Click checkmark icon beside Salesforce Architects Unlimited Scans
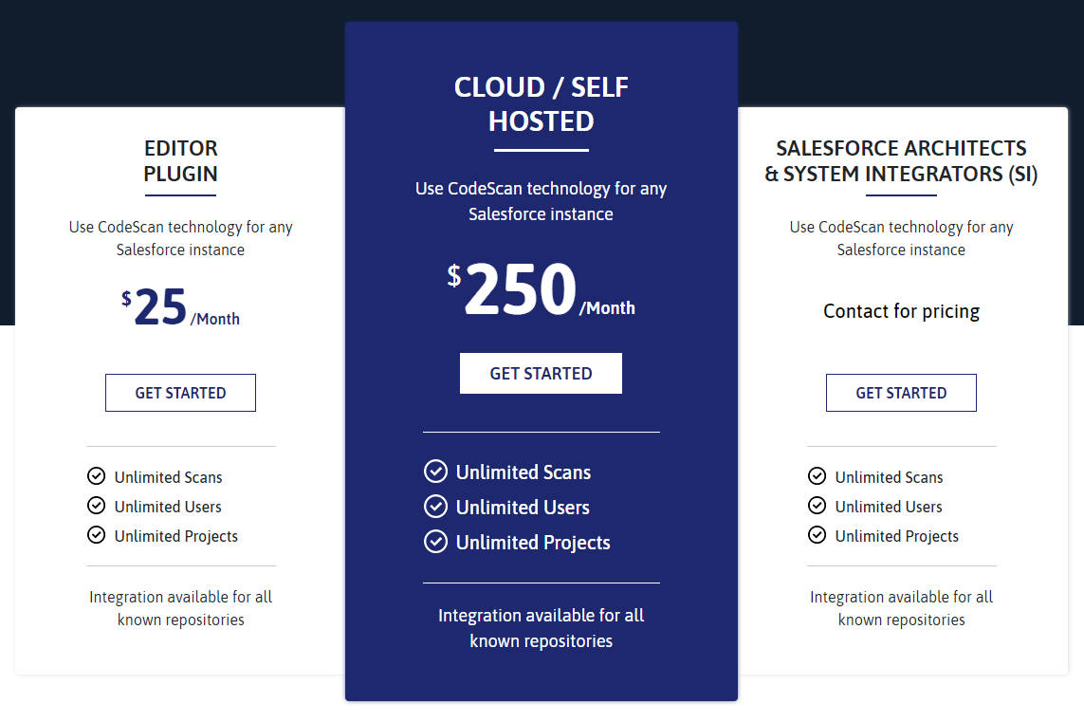Screen dimensions: 1084x722 817,476
